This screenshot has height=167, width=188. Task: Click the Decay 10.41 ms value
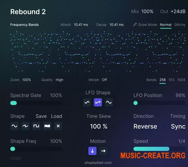(117, 25)
